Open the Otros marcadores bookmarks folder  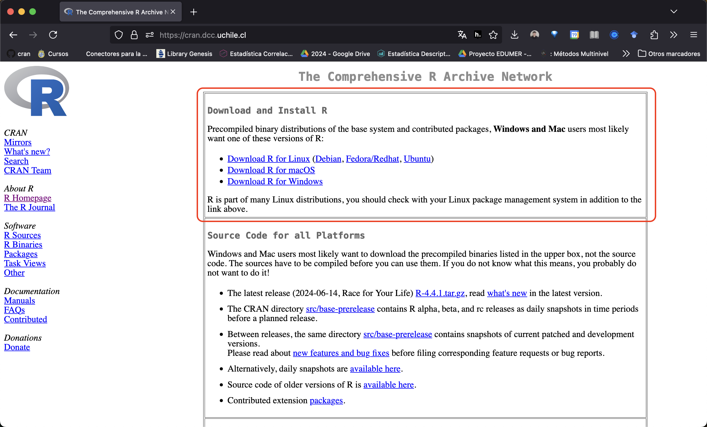coord(669,54)
